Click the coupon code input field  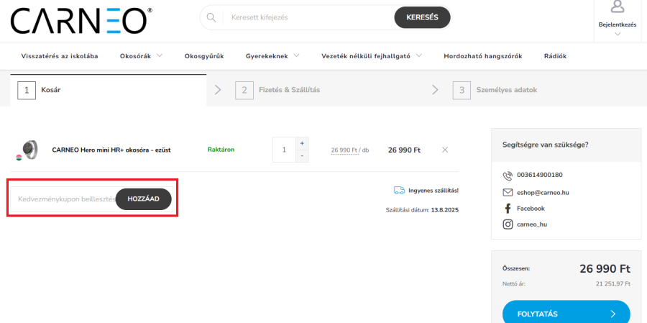65,199
